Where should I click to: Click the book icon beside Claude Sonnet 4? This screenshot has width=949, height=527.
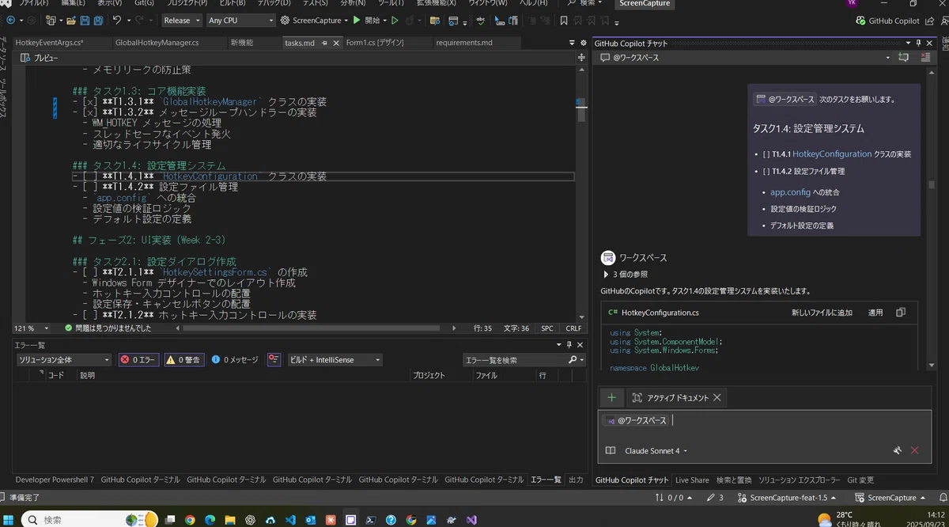[611, 451]
